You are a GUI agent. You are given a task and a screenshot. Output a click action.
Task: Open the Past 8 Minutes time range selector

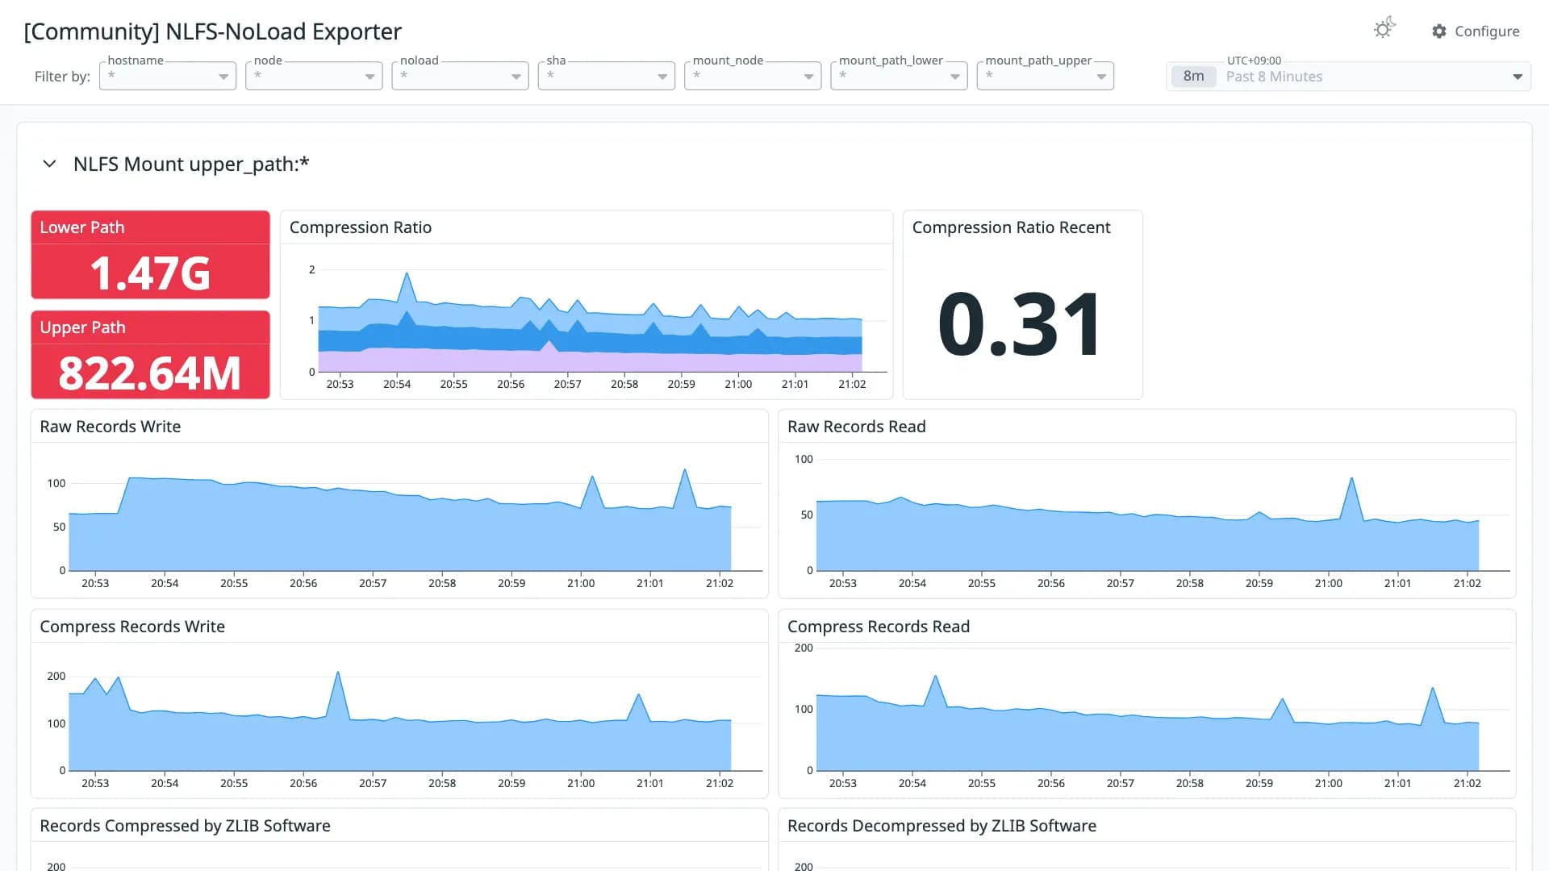click(x=1348, y=77)
